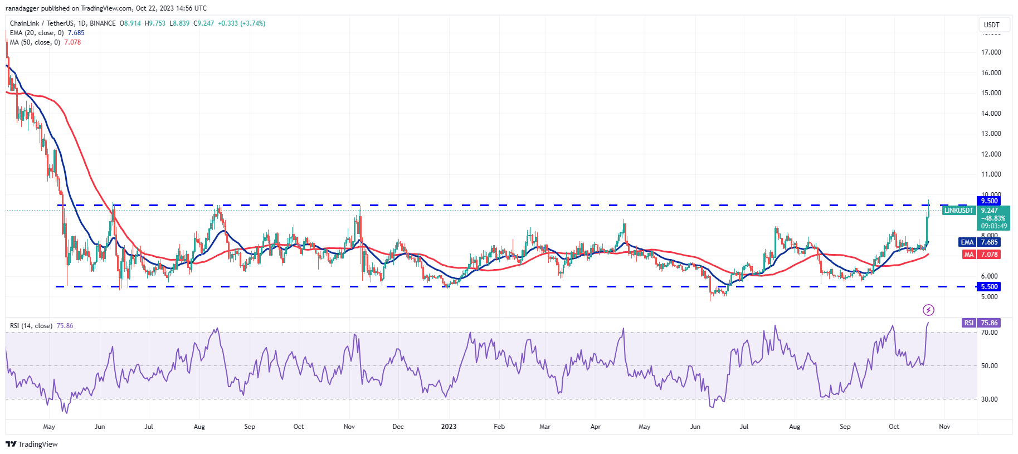Viewport: 1018px width, 454px height.
Task: Select the ChainLink / TetherUS symbol title
Action: (62, 23)
